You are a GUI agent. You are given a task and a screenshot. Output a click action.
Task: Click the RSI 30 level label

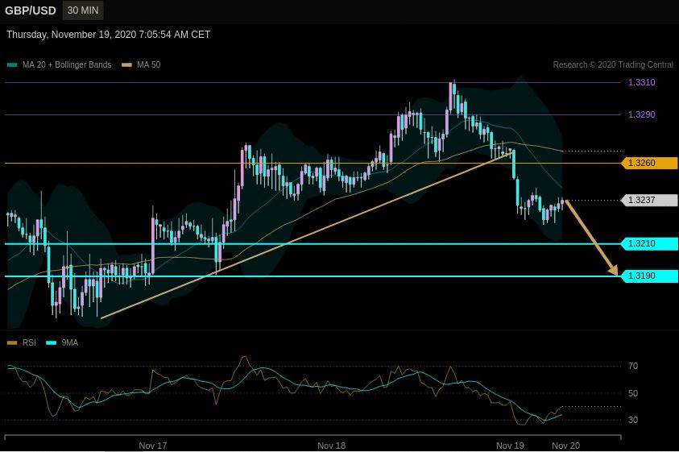pos(632,420)
